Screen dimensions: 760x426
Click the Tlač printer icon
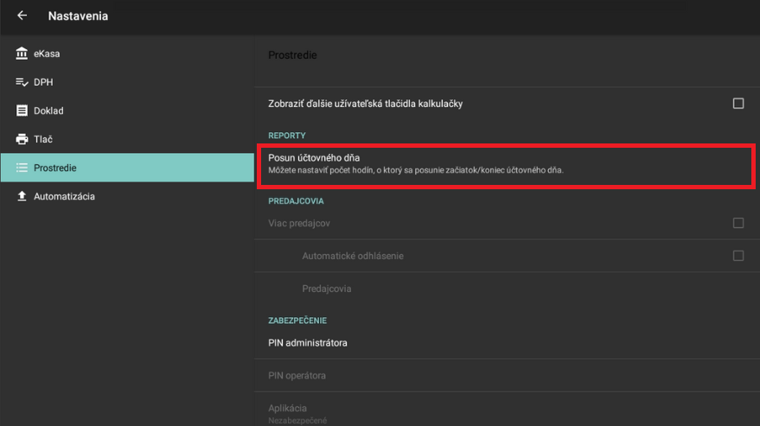22,139
